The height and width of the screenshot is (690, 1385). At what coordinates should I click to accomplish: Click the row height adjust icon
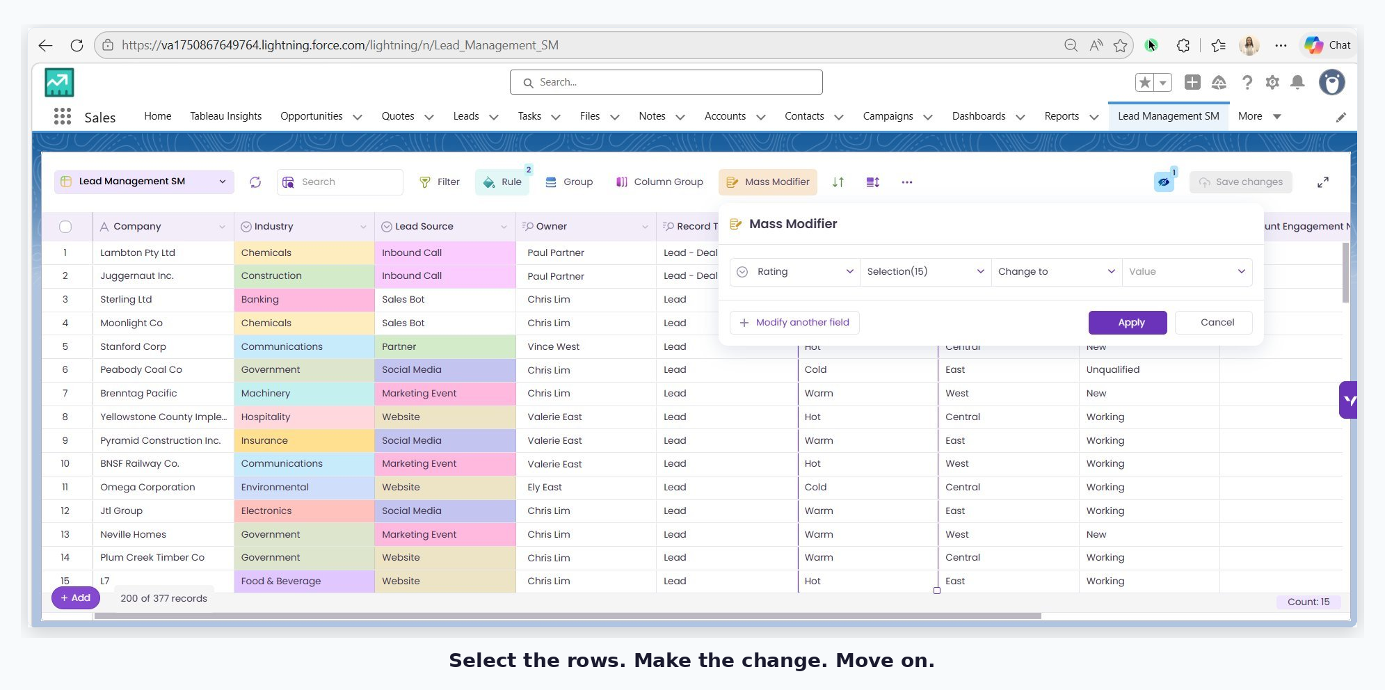[873, 182]
